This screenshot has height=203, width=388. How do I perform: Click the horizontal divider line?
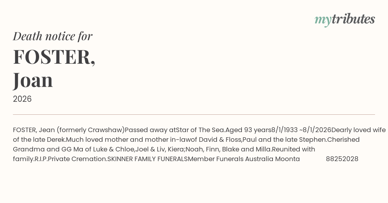194,114
